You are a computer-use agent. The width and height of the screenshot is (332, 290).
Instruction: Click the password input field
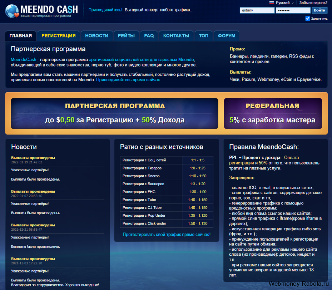(293, 10)
